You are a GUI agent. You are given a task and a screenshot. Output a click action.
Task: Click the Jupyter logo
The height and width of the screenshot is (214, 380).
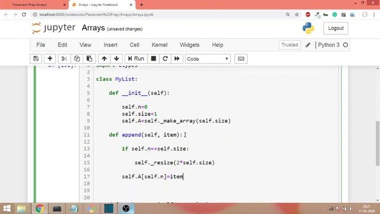[x=53, y=28]
